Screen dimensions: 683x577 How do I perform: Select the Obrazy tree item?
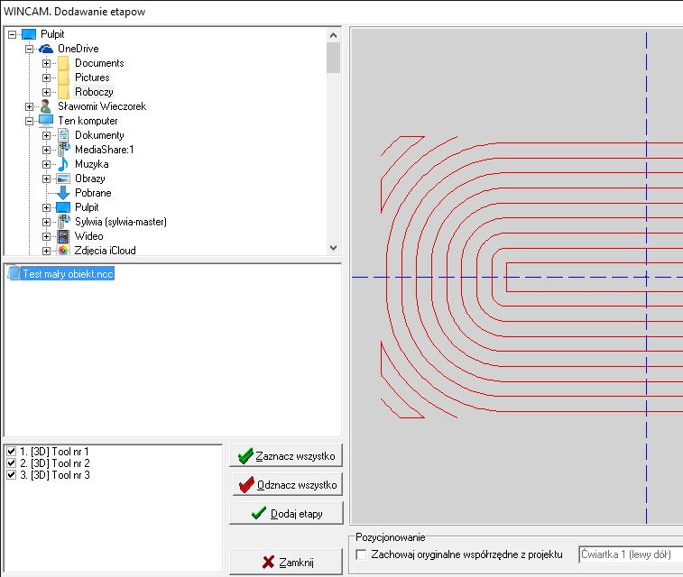click(89, 179)
